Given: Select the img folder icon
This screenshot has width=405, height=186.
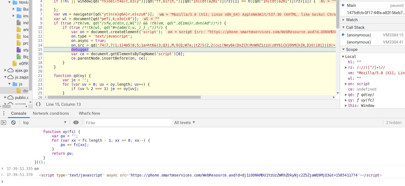Looking at the screenshot, I should pyautogui.click(x=19, y=16).
